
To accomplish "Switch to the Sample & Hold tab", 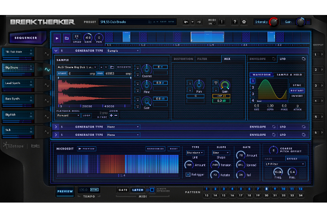I will pos(289,74).
